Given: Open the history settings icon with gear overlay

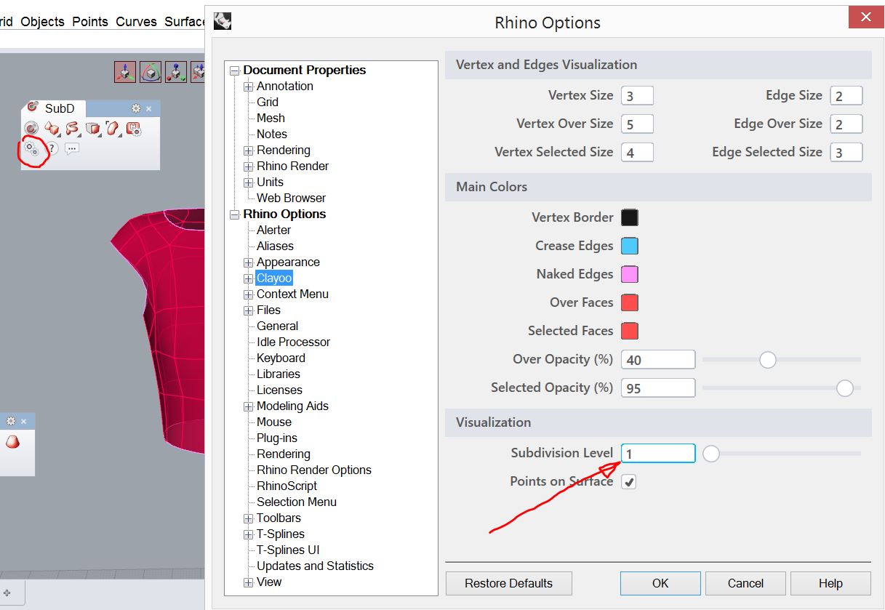Looking at the screenshot, I should (x=133, y=129).
